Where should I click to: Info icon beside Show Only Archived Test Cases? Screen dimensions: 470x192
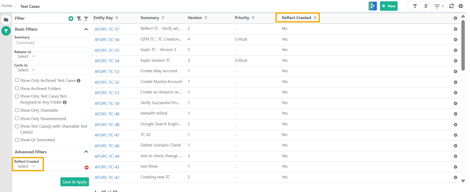(x=78, y=81)
